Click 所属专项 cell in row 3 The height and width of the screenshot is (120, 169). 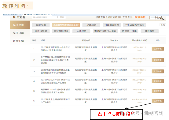click(x=86, y=71)
